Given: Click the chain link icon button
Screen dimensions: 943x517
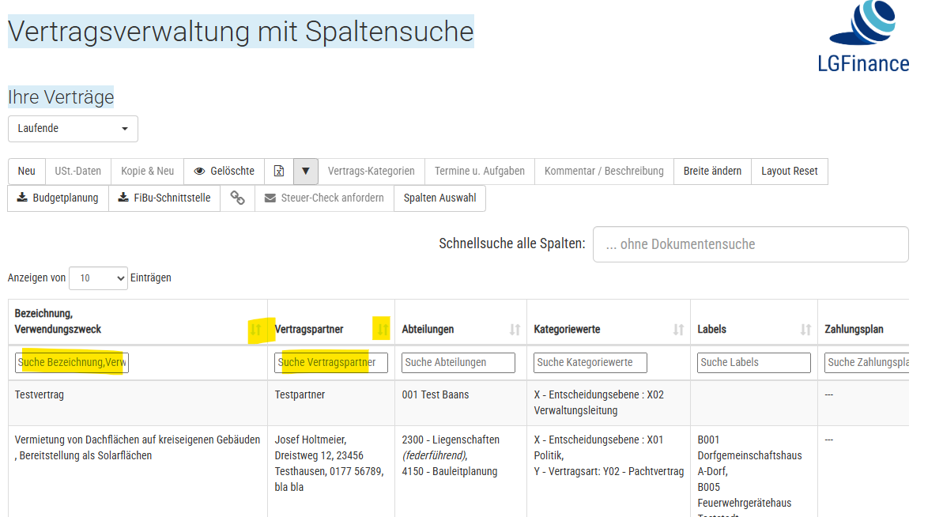Looking at the screenshot, I should click(237, 198).
